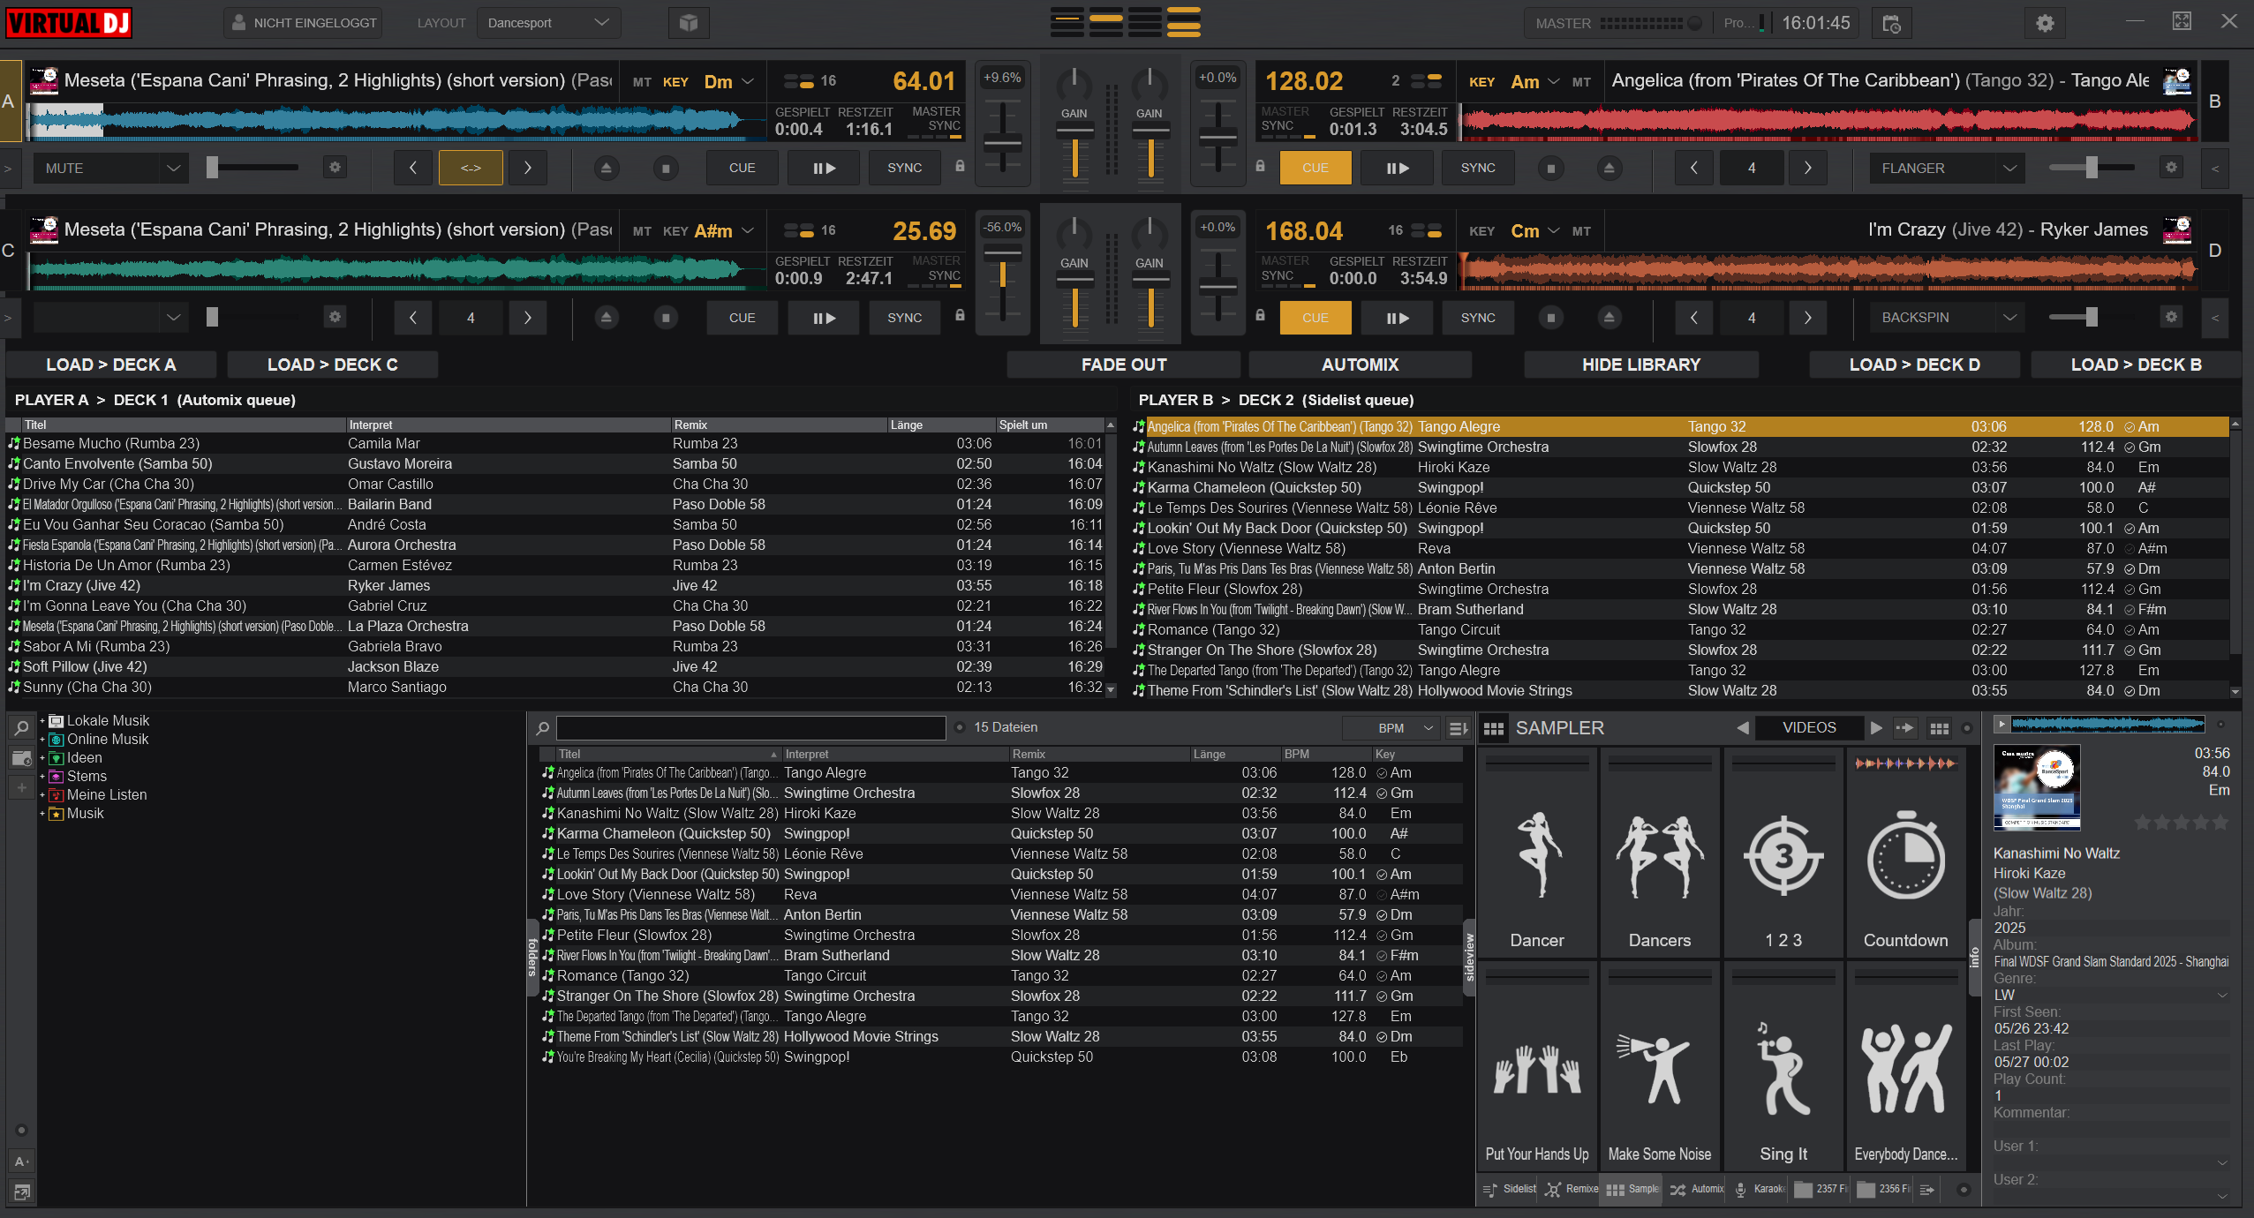Click LOAD > DECK D button
Screen dimensions: 2254x1218
[x=1915, y=365]
